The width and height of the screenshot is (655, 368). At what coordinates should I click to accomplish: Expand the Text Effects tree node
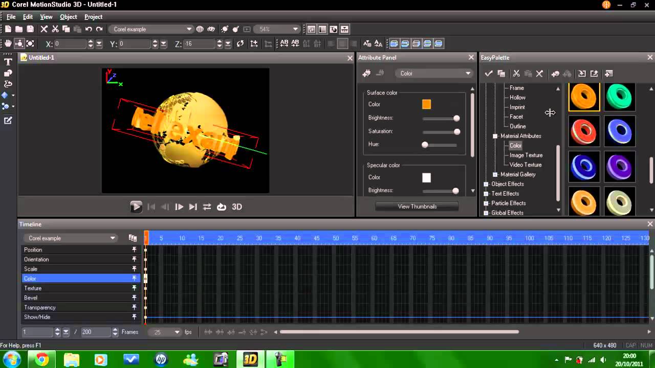[486, 194]
